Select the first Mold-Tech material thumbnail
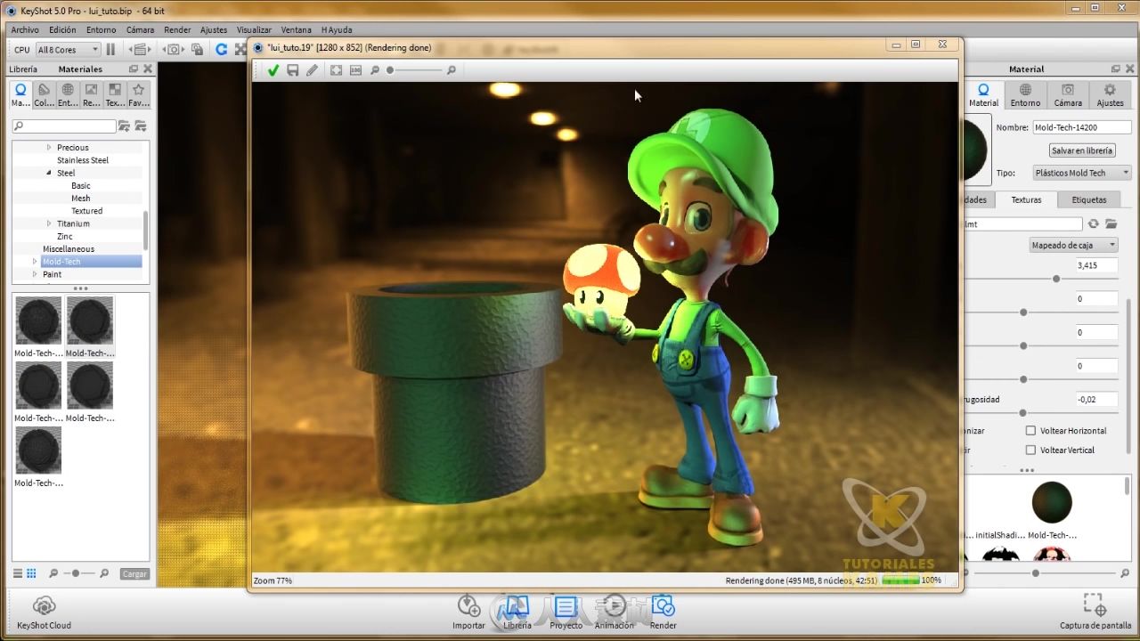 pyautogui.click(x=38, y=320)
